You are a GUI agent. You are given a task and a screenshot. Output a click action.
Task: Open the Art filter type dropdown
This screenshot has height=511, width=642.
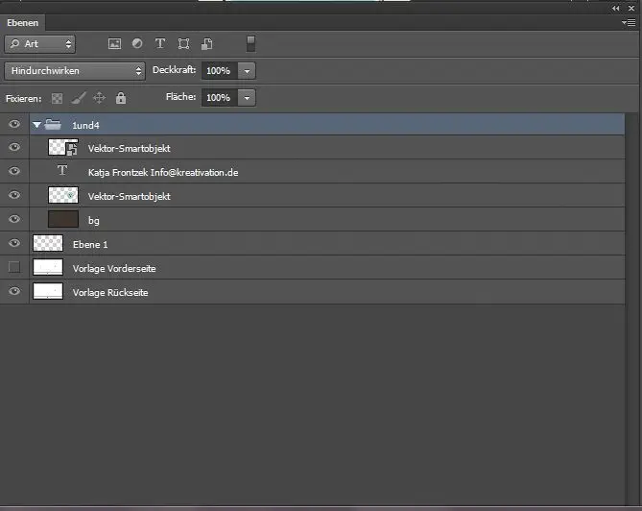[x=40, y=44]
